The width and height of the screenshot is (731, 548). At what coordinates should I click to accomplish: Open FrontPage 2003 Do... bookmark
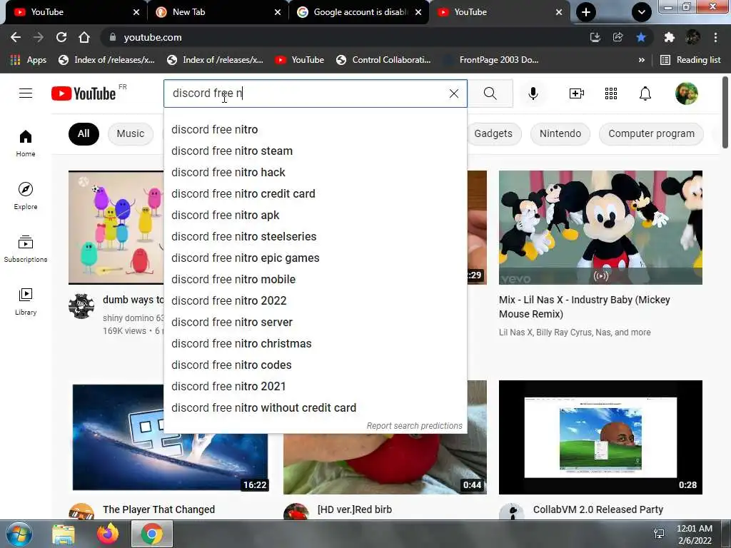(x=492, y=60)
